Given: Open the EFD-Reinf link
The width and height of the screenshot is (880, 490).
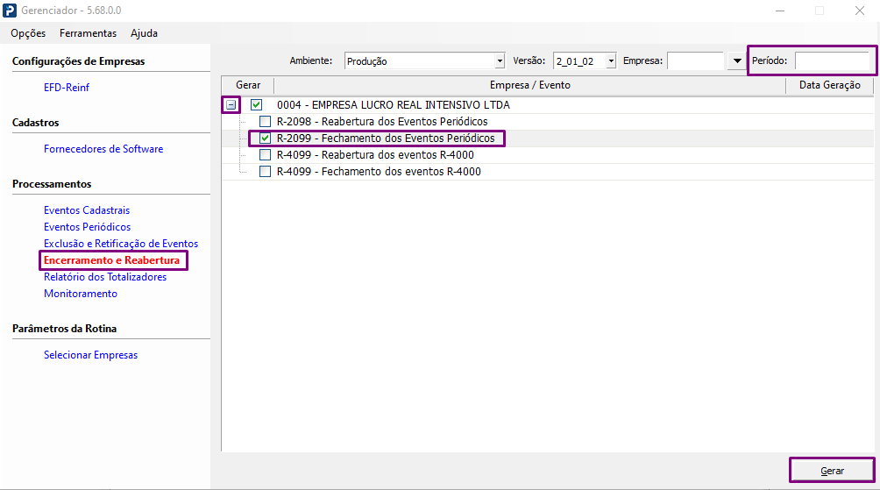Looking at the screenshot, I should [x=67, y=88].
